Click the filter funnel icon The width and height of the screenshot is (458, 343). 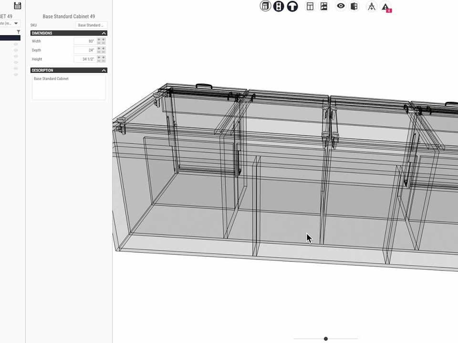pyautogui.click(x=19, y=31)
